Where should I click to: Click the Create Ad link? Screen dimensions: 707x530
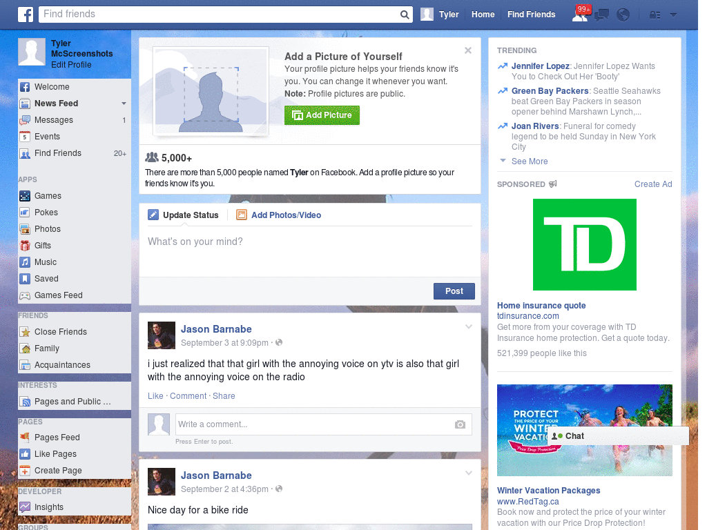click(x=653, y=184)
